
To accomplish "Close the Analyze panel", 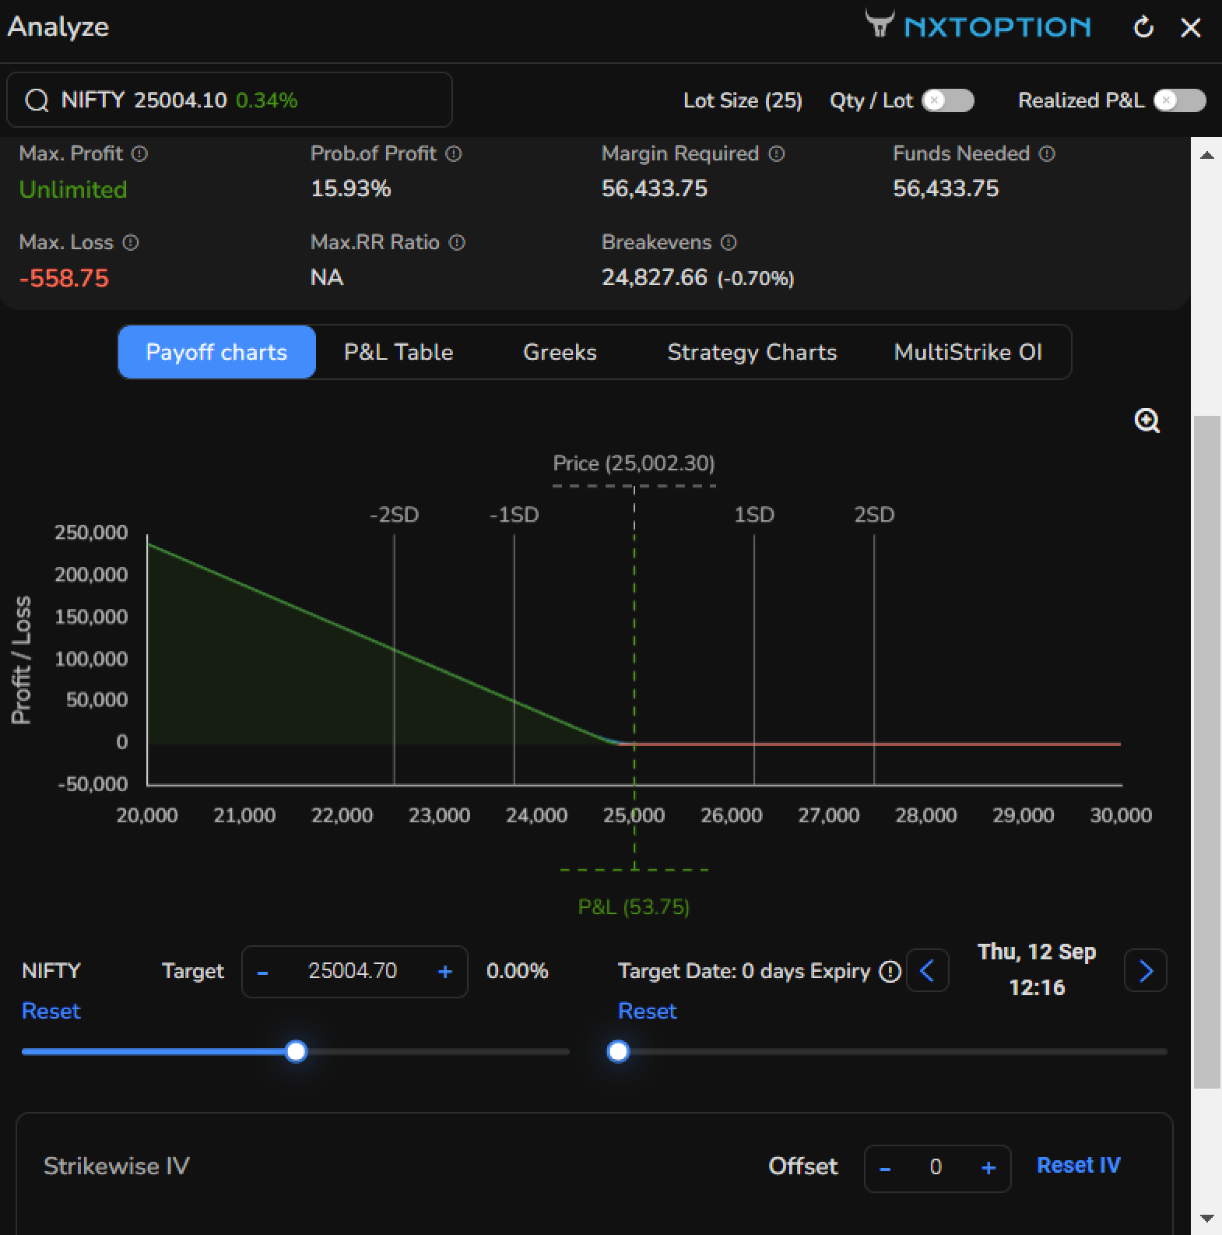I will pyautogui.click(x=1191, y=27).
